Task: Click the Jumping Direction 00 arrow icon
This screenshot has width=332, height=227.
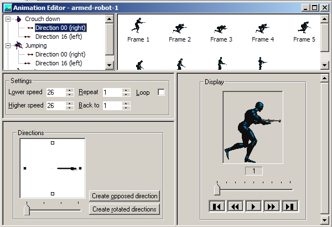Action: [30, 54]
